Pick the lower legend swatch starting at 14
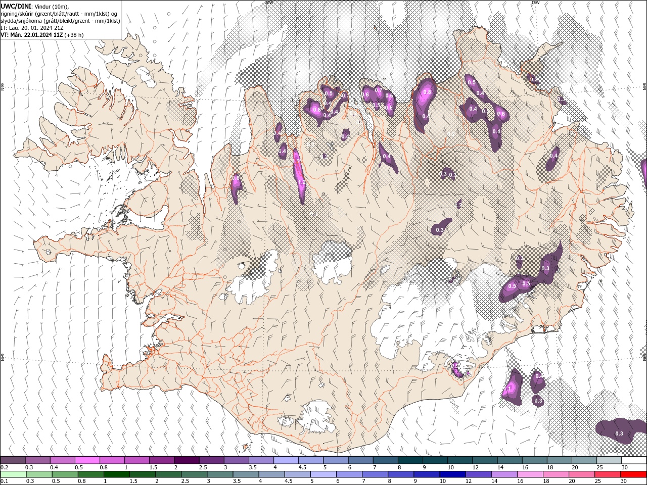 click(x=504, y=474)
